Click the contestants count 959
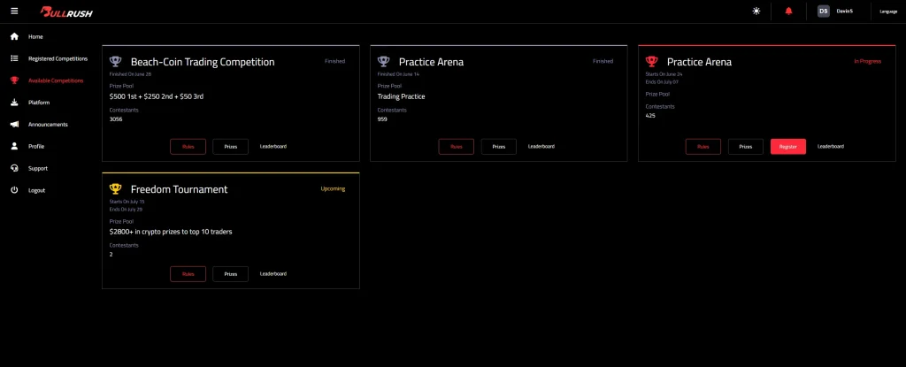Screen dimensions: 906x367 coord(382,119)
